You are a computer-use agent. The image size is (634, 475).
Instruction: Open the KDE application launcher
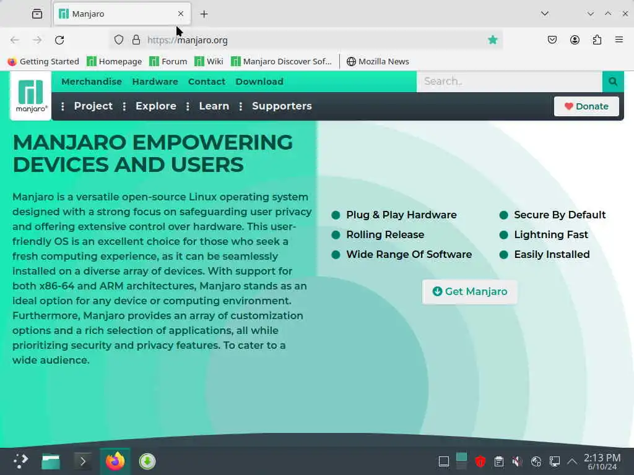click(x=20, y=461)
